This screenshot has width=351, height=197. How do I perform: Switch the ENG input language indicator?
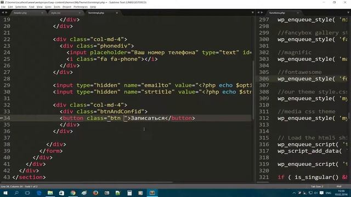pyautogui.click(x=329, y=193)
